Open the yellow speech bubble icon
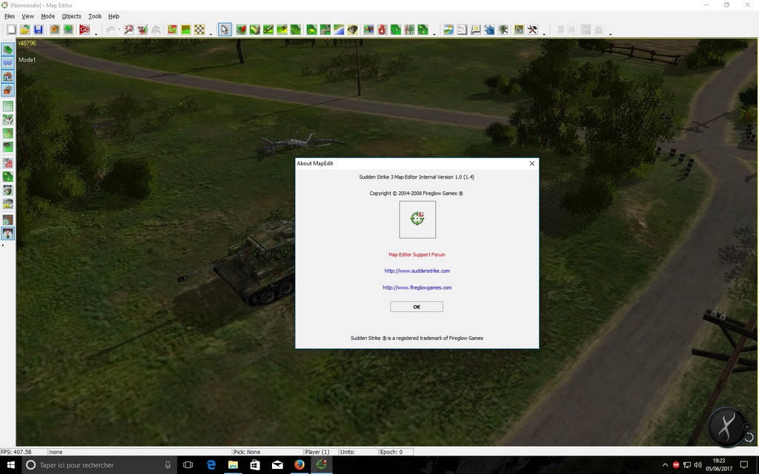This screenshot has width=759, height=474. (x=476, y=30)
